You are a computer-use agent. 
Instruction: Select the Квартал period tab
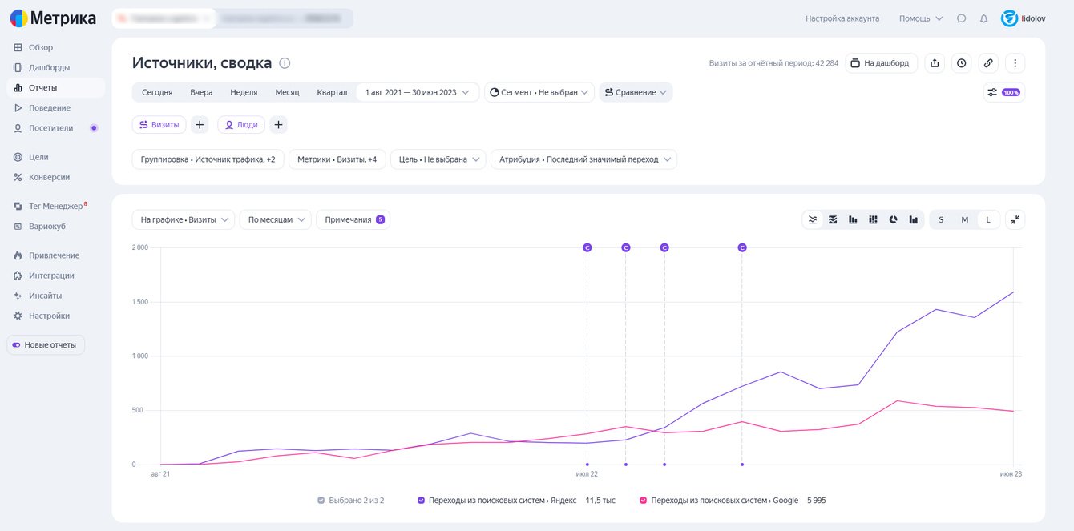(x=332, y=92)
